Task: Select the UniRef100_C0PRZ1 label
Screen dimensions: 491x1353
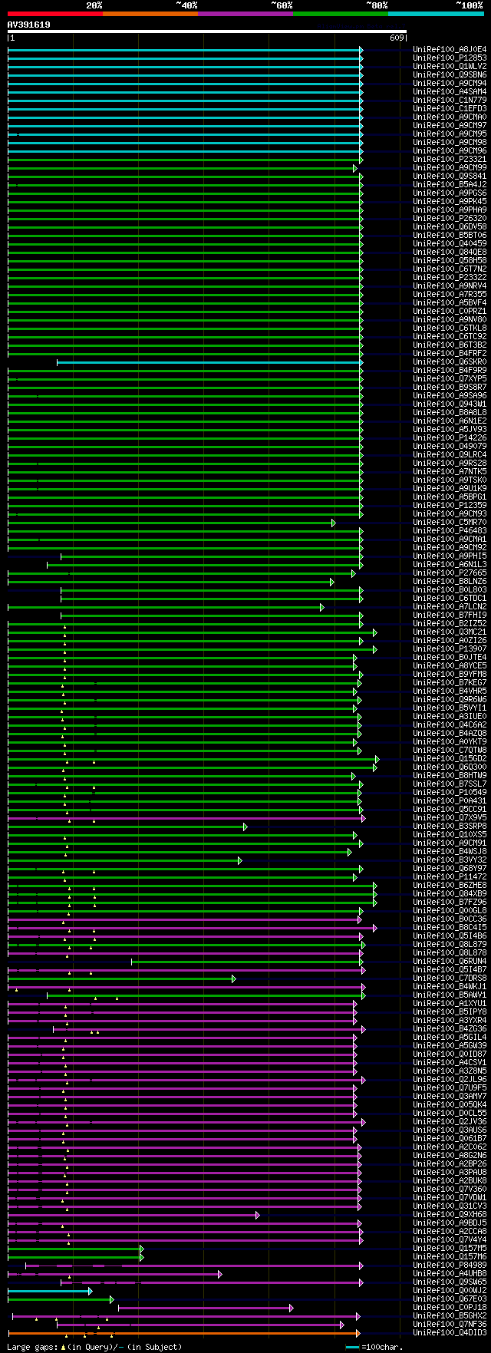Action: pyautogui.click(x=450, y=311)
